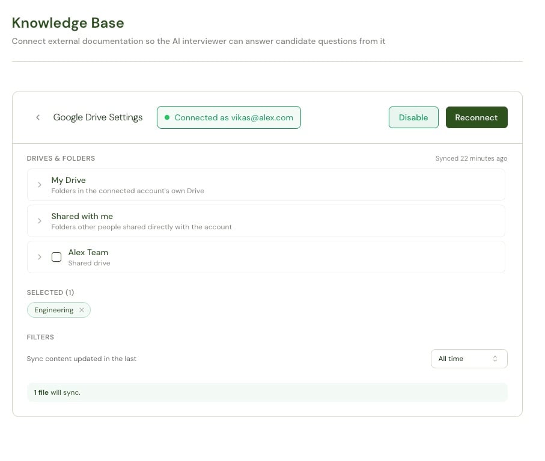Screen dimensions: 545x461
Task: Open the All time sync filter dropdown
Action: coord(469,359)
